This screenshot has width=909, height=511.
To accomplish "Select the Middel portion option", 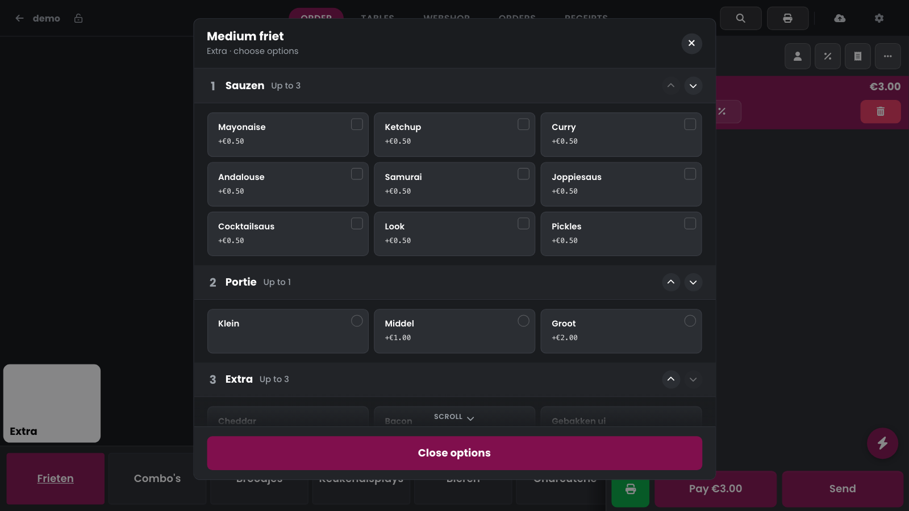I will point(523,321).
